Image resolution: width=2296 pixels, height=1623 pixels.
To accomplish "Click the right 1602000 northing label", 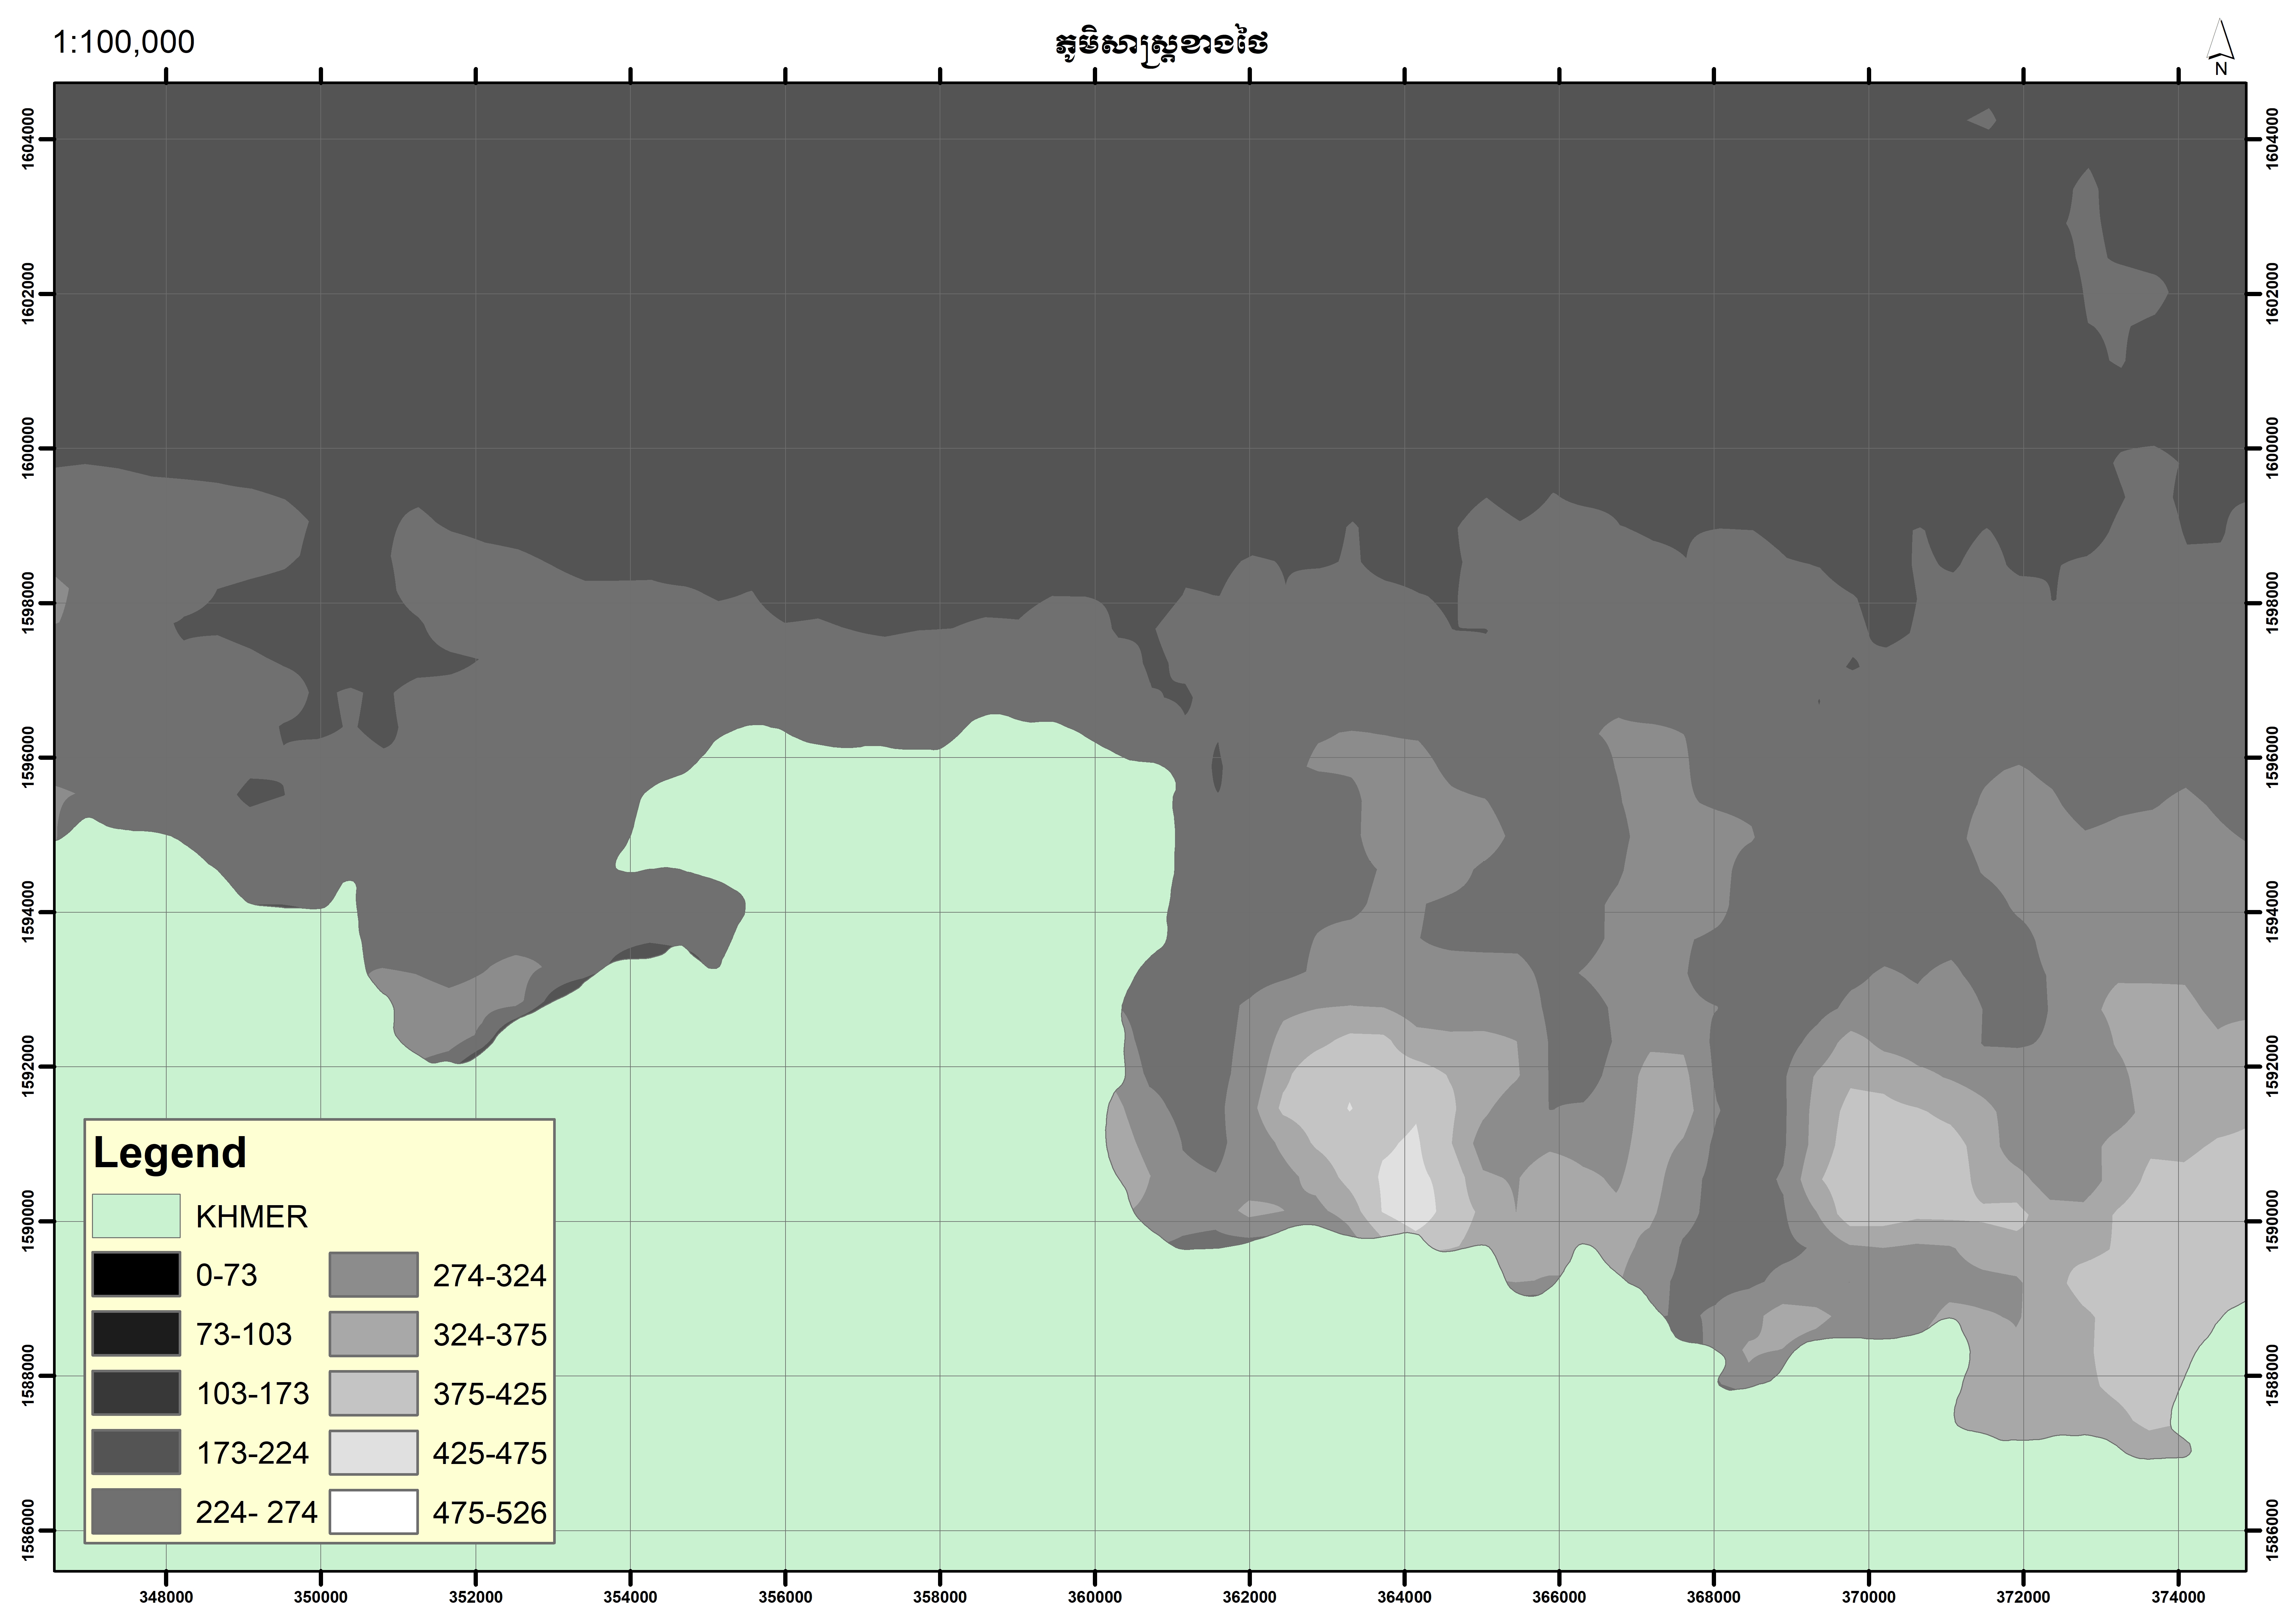I will (x=2272, y=294).
